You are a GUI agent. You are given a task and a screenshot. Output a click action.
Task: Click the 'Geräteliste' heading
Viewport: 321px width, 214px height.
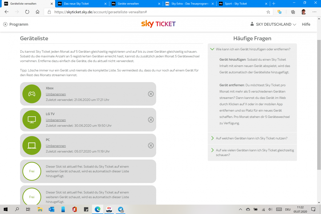34,38
